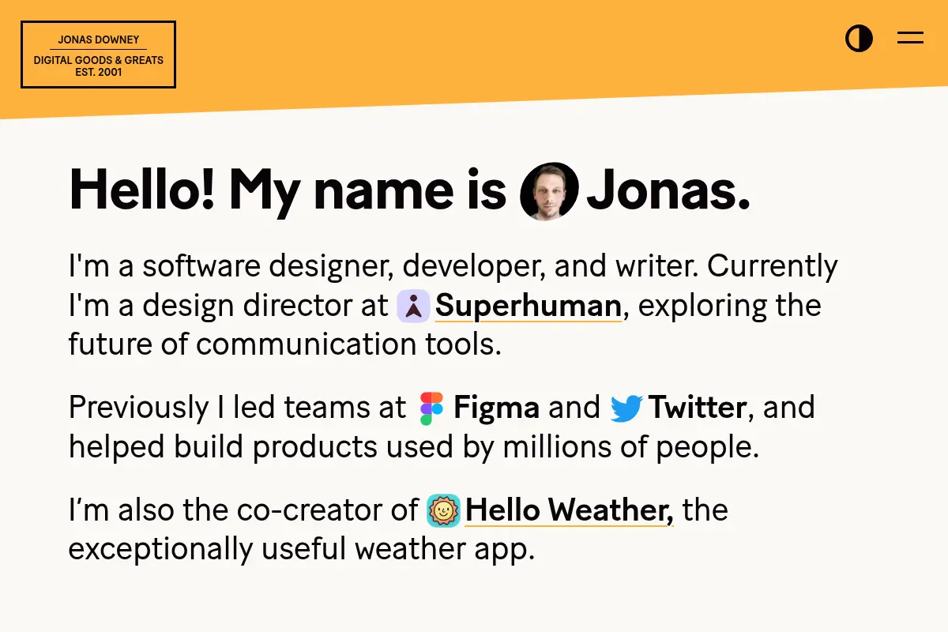Select the bold Figma text
The image size is (948, 632).
[496, 408]
